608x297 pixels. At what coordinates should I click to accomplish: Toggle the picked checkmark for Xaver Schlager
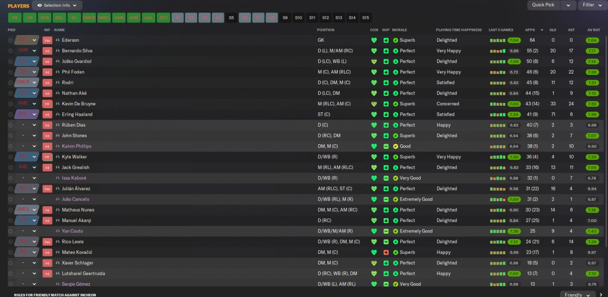tap(10, 263)
